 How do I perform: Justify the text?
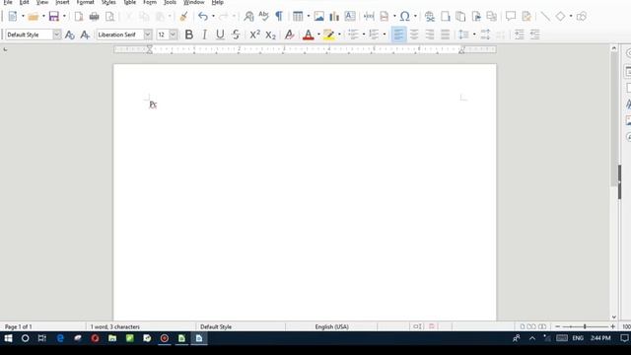[x=445, y=35]
